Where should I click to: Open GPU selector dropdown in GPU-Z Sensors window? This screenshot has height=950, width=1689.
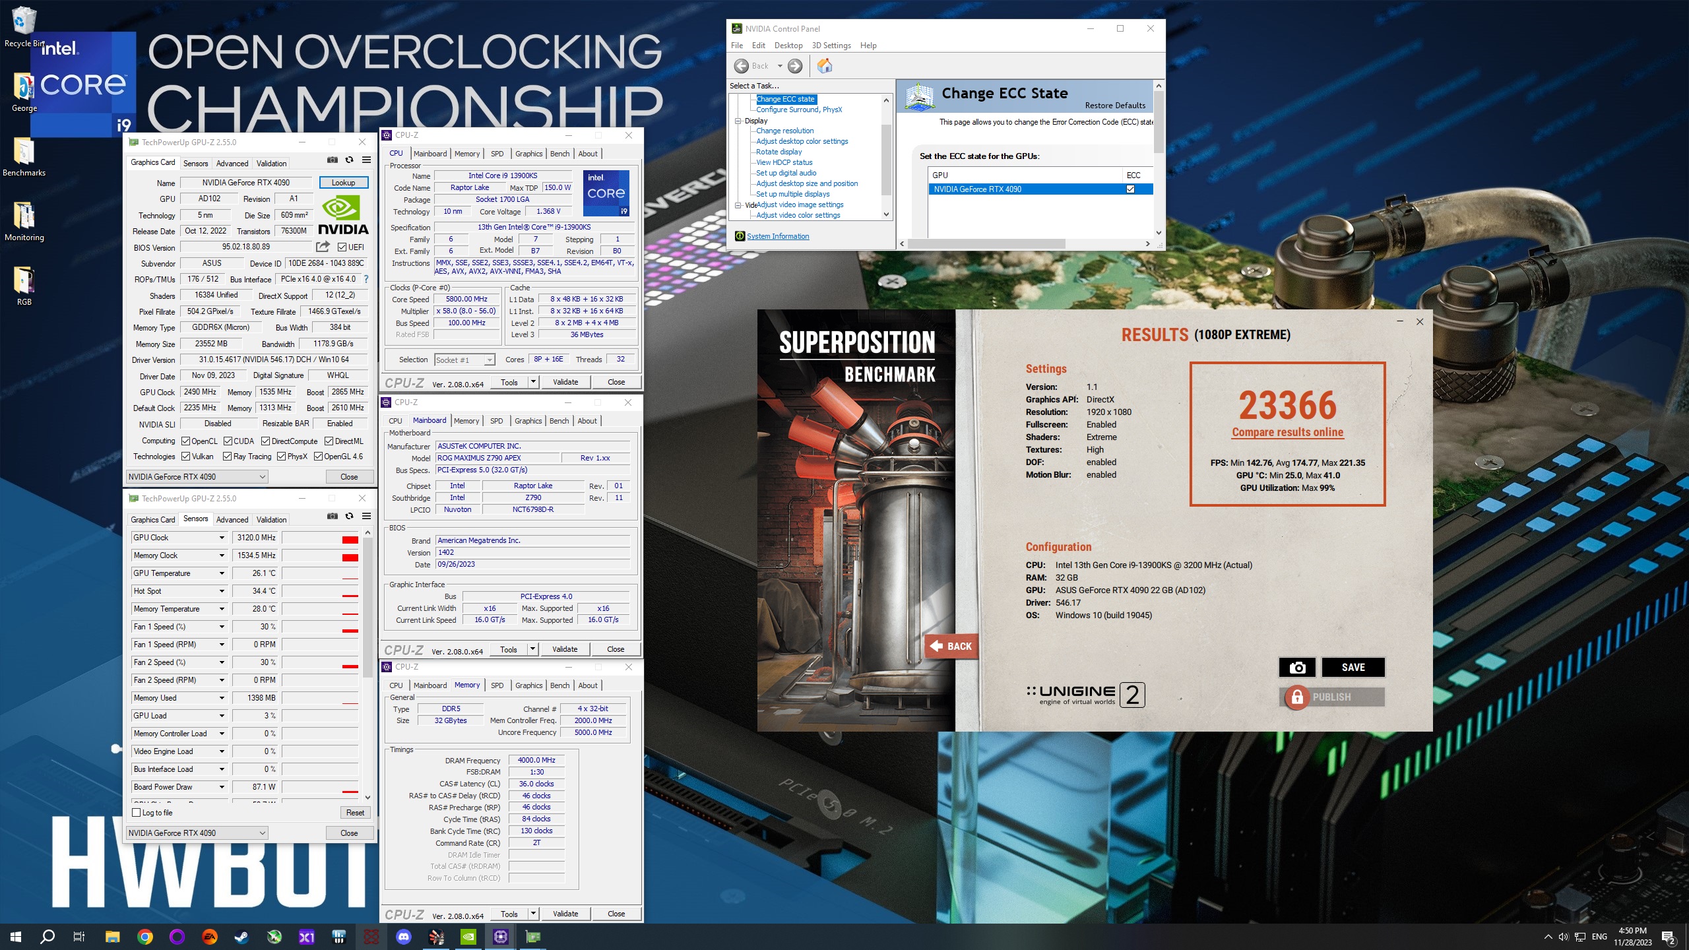(197, 833)
